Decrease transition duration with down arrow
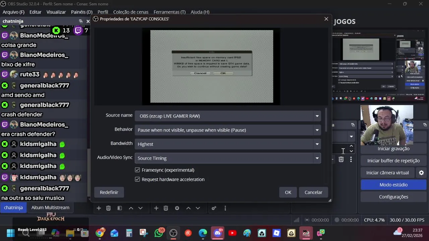Screen dimensions: 429x241 (x=351, y=151)
